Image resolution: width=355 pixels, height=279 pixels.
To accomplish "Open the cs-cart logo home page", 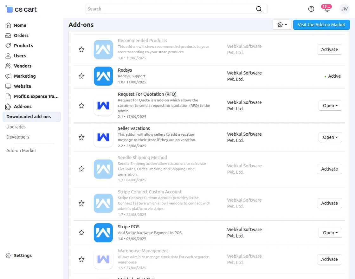I will point(21,9).
